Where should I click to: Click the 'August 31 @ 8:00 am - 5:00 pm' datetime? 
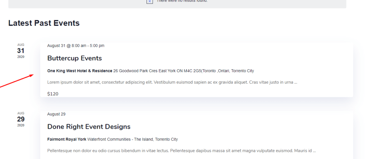tap(76, 46)
